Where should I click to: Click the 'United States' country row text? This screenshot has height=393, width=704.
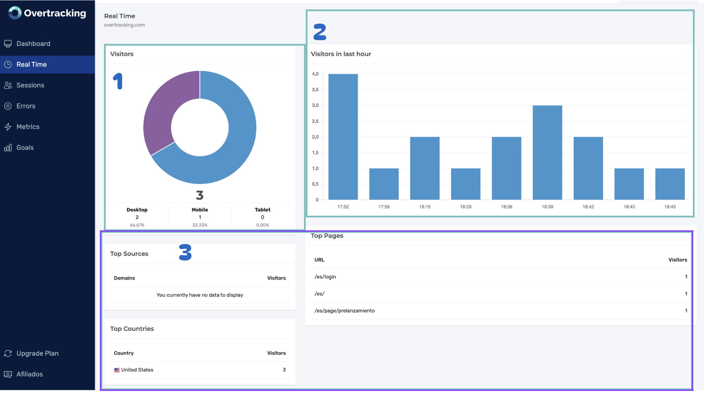click(x=137, y=370)
